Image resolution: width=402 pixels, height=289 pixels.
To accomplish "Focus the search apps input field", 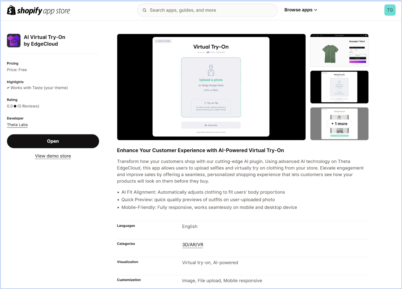I will [x=207, y=10].
